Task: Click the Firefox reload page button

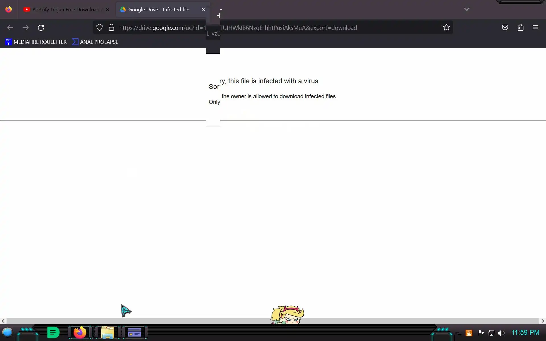Action: (41, 28)
